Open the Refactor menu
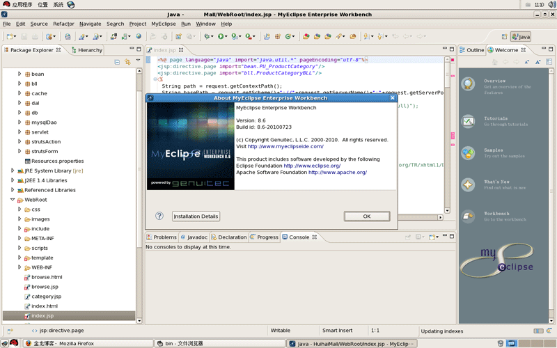 63,24
